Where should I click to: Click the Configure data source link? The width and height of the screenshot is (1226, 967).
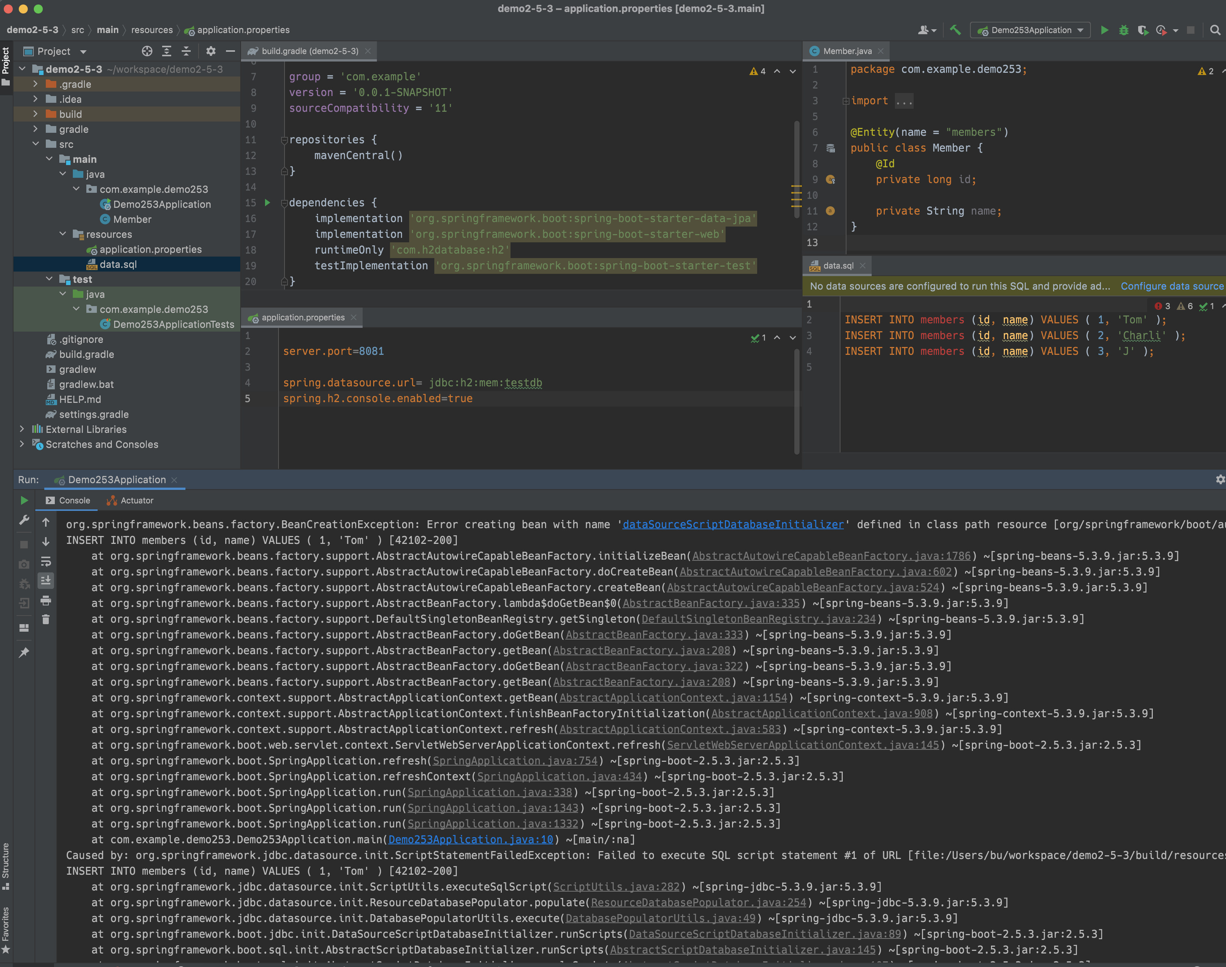(x=1171, y=286)
